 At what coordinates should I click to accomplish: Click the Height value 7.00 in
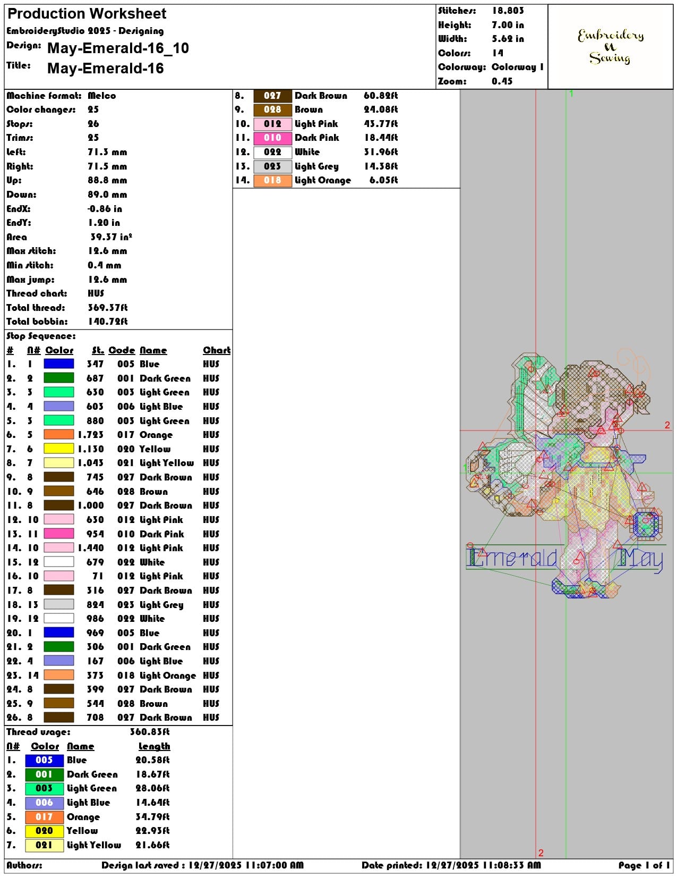click(508, 25)
